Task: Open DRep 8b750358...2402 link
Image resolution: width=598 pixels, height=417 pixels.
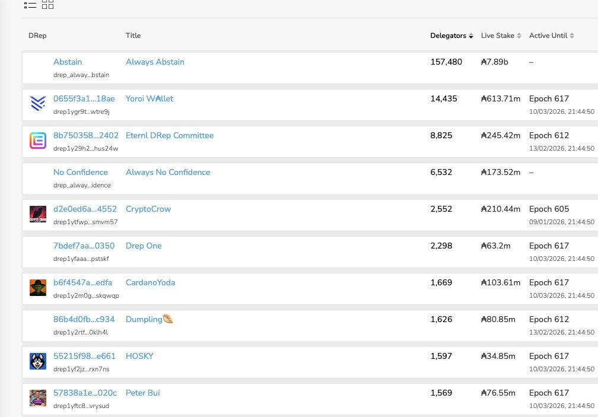Action: (86, 135)
